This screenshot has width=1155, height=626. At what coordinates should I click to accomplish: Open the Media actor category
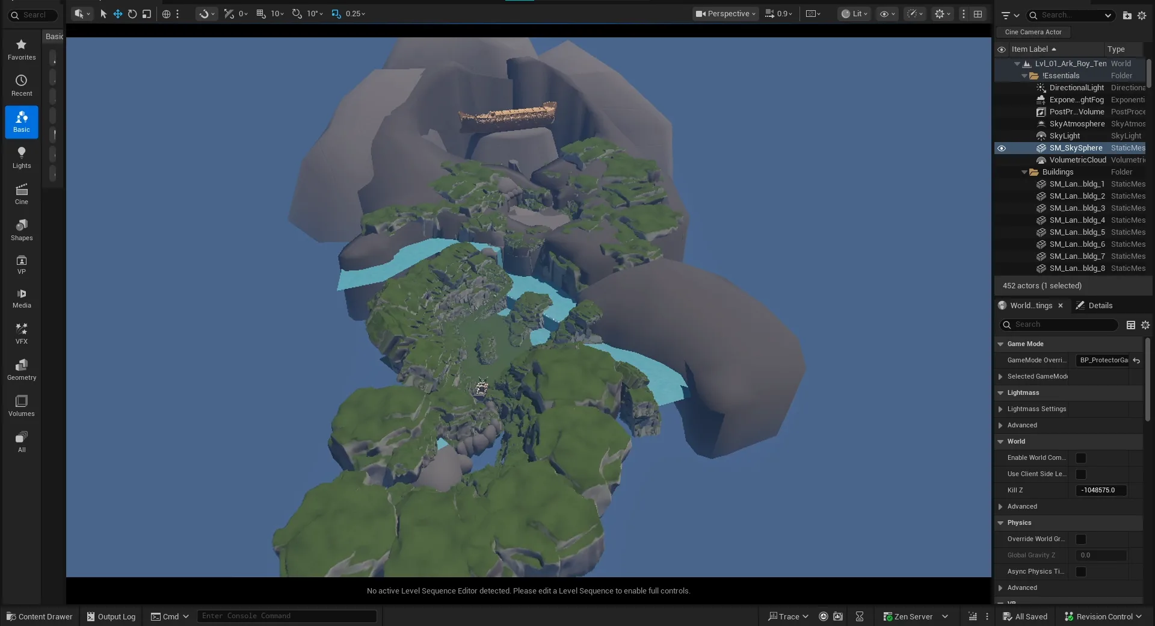(22, 298)
